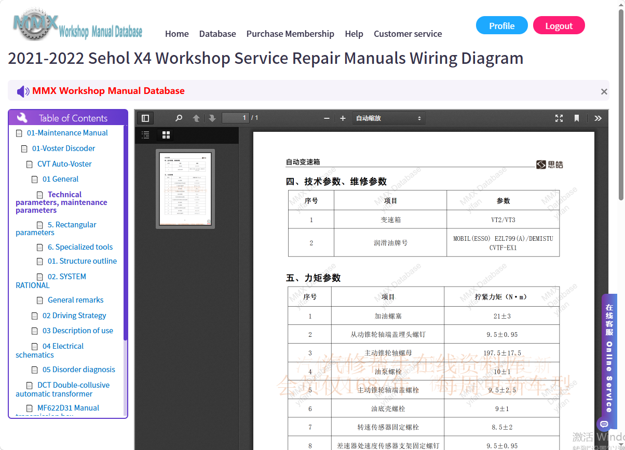Click the PDF bookmark icon
Viewport: 625px width, 450px height.
[577, 118]
